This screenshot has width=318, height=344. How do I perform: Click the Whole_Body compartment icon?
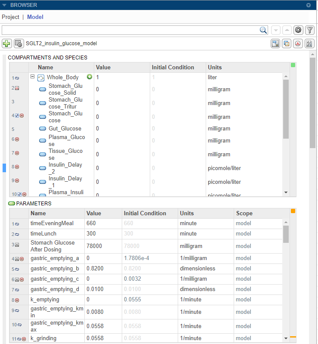click(41, 77)
